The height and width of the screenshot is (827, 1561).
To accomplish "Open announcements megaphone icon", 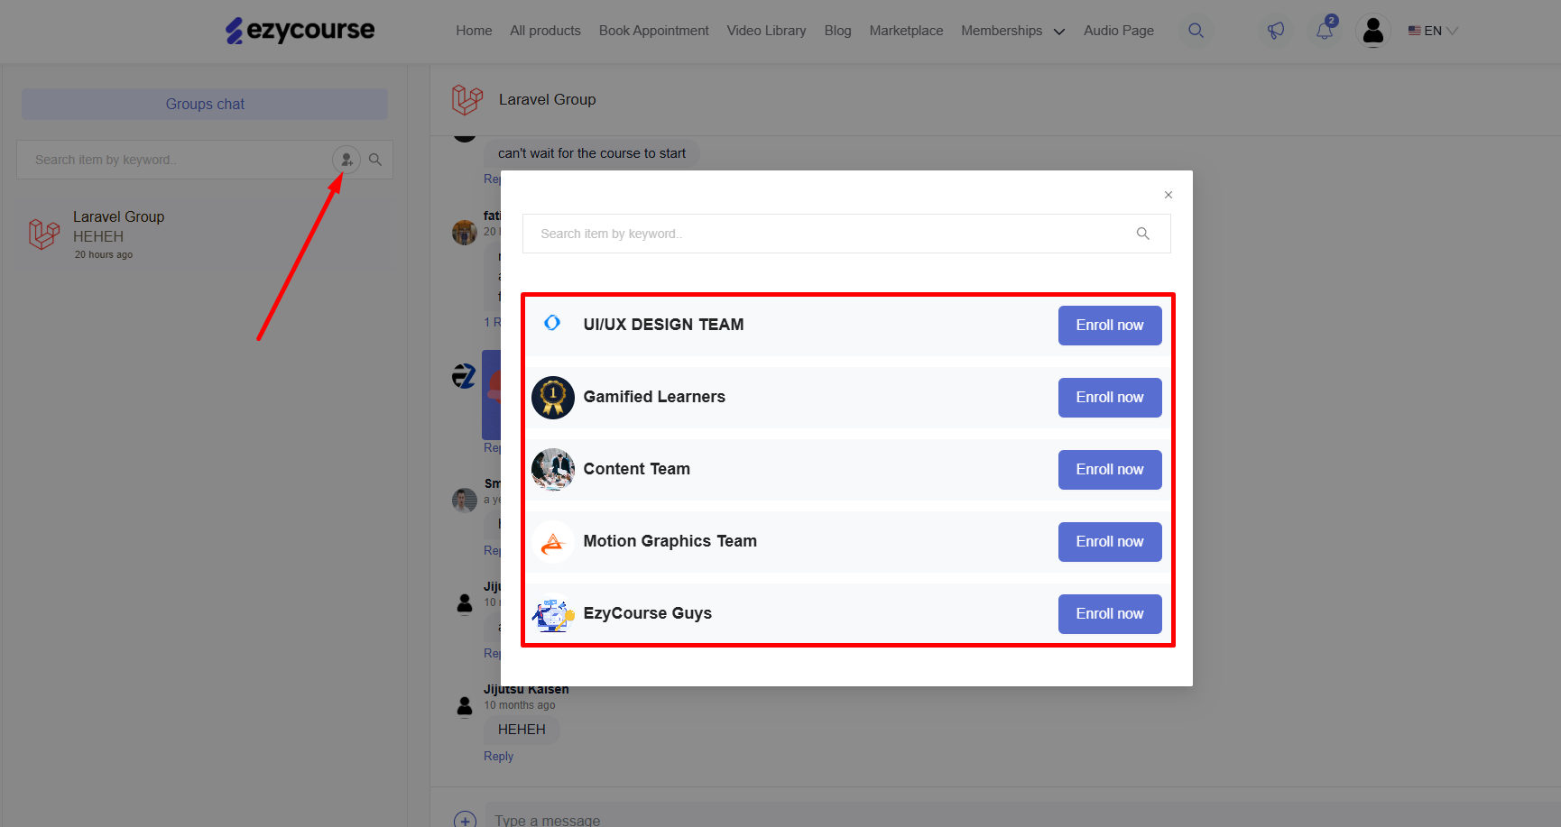I will click(x=1276, y=31).
